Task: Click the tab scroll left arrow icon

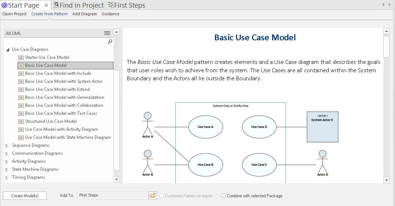Action: click(383, 5)
